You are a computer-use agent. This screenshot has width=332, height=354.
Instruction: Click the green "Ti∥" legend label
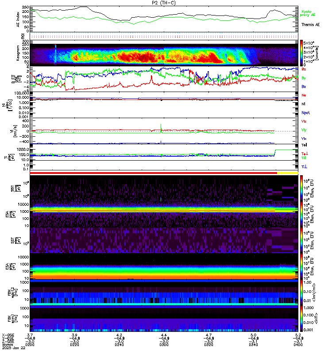click(x=304, y=158)
